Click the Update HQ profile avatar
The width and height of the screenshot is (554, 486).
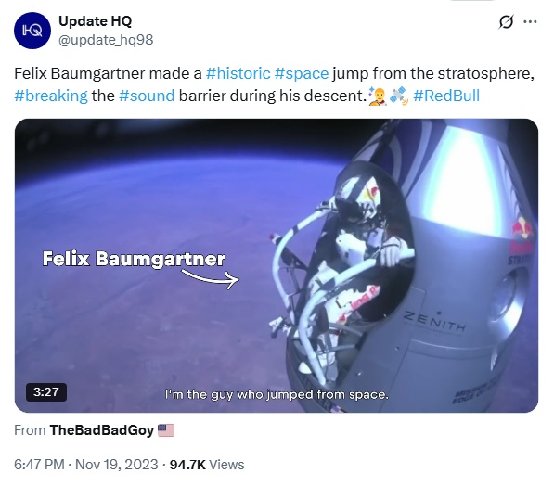32,31
